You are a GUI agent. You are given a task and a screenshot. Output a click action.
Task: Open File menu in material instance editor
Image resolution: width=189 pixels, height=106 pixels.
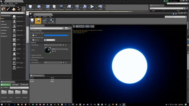31,17
